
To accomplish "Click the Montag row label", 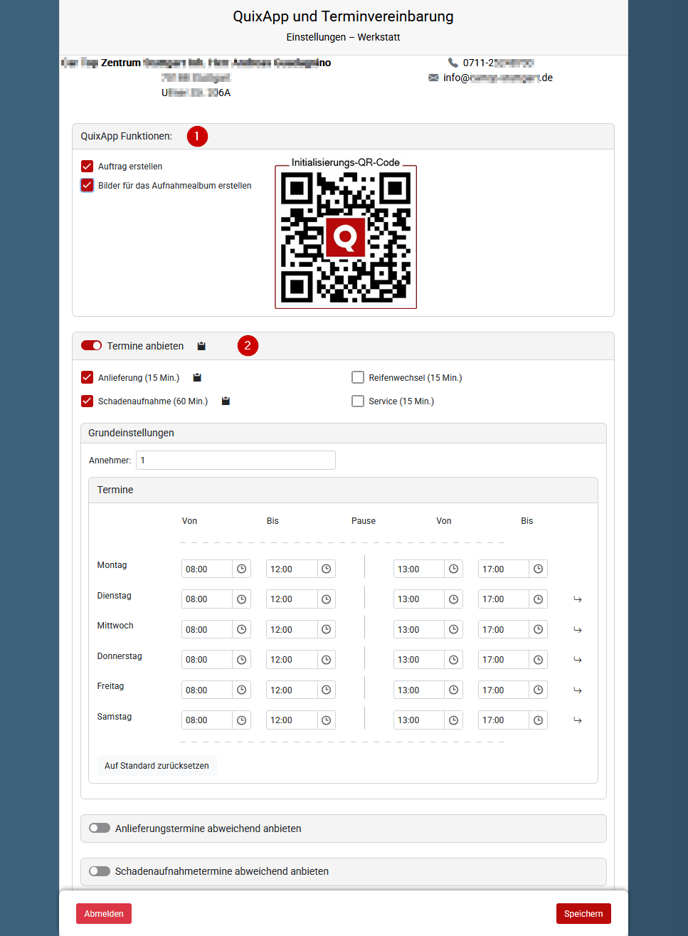I will click(x=112, y=565).
